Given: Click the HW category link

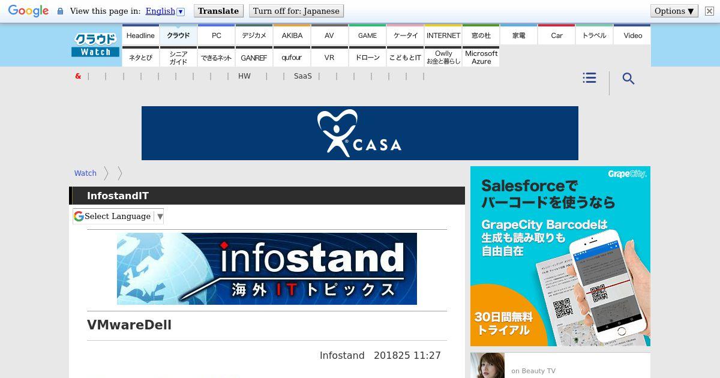Looking at the screenshot, I should point(244,76).
